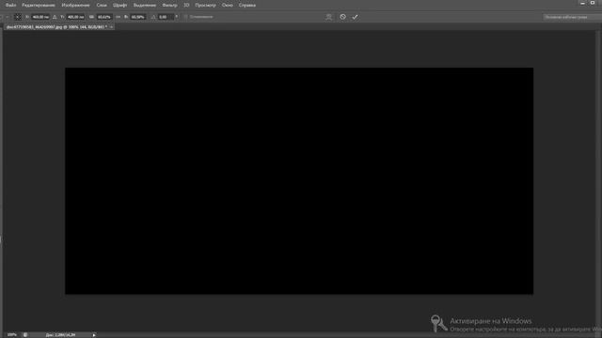This screenshot has width=602, height=338.
Task: Click the rotation angle input field
Action: coord(166,17)
